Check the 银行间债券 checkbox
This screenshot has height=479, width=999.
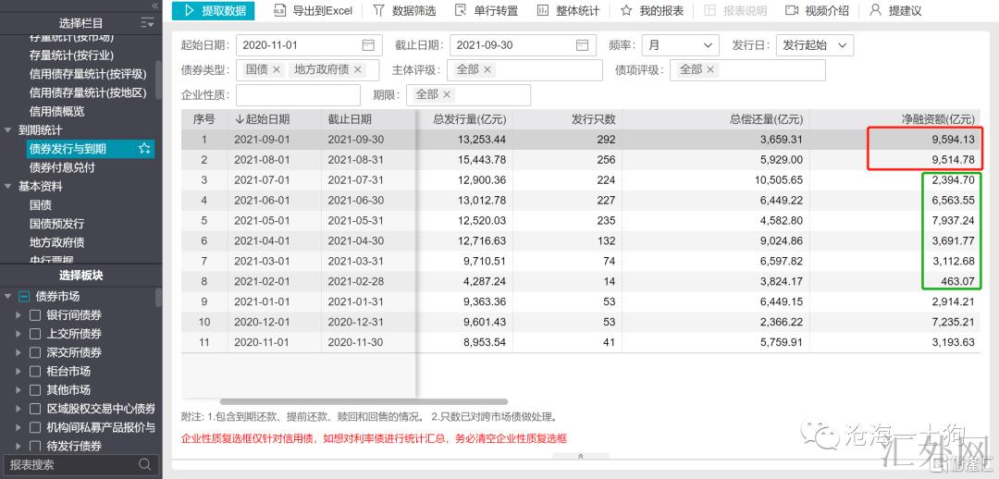35,315
